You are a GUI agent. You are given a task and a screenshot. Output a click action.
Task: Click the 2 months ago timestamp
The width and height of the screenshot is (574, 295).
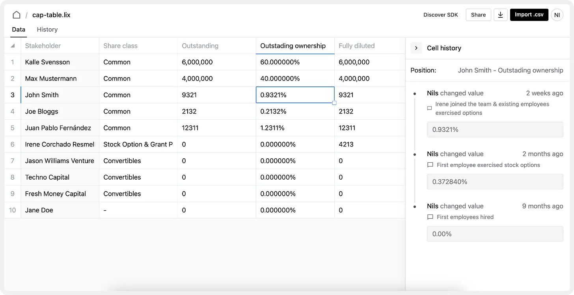(x=542, y=154)
